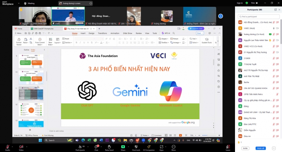Viewport: 282px width, 152px height.
Task: Type in the Find a participant field
Action: (258, 17)
